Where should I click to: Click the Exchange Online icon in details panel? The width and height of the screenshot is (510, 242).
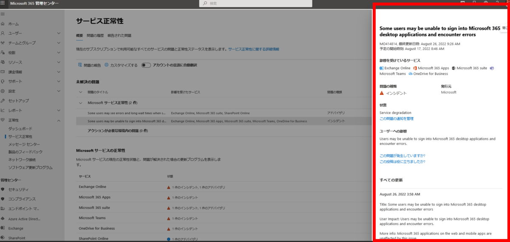pos(382,68)
